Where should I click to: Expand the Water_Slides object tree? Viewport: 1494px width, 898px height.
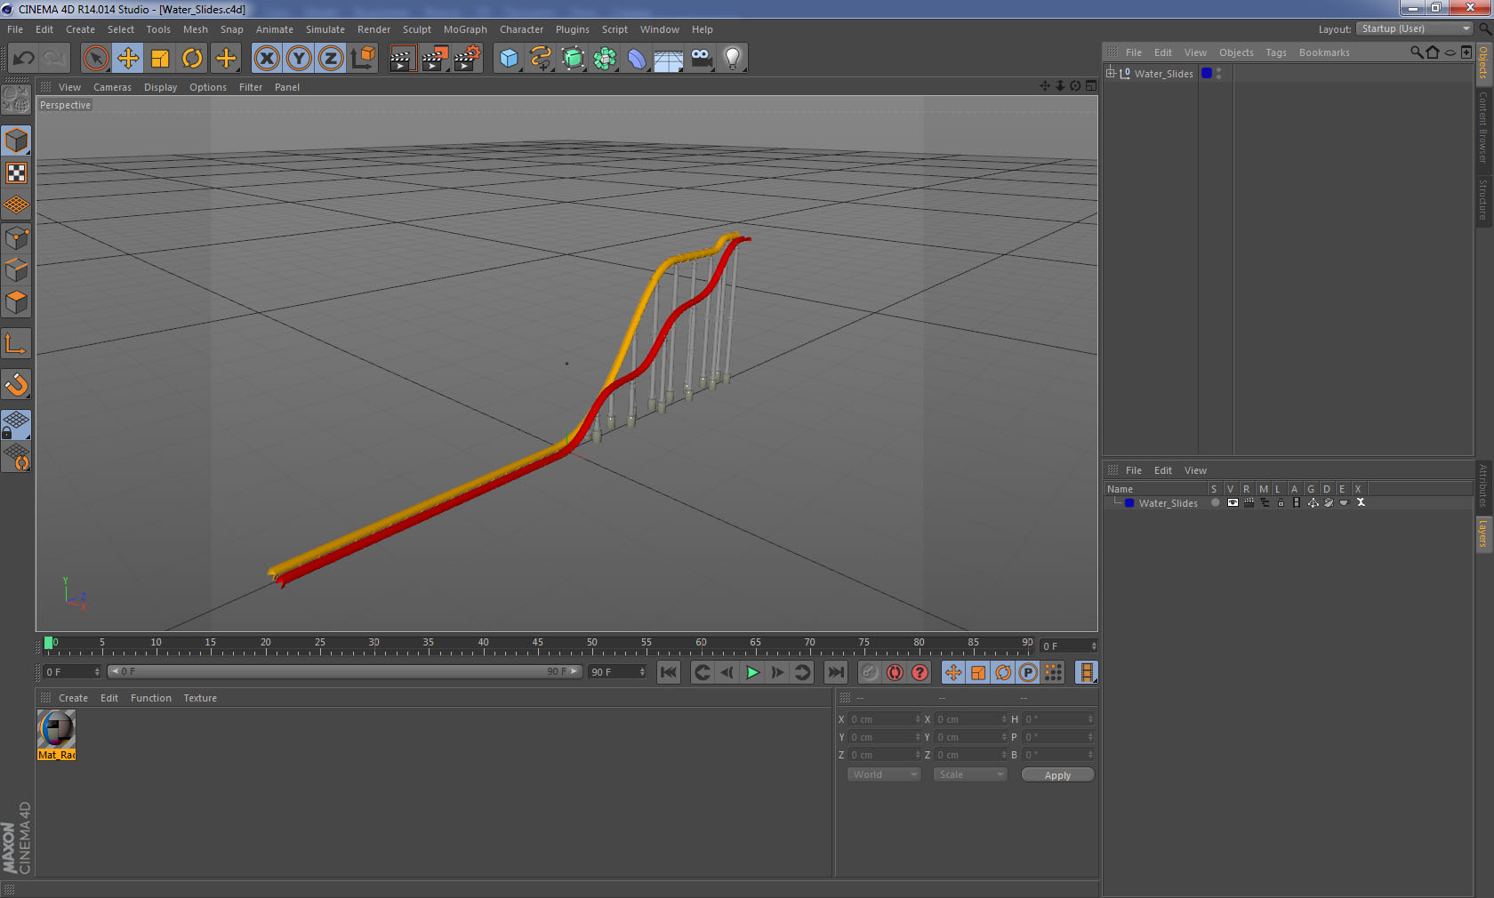[1111, 73]
